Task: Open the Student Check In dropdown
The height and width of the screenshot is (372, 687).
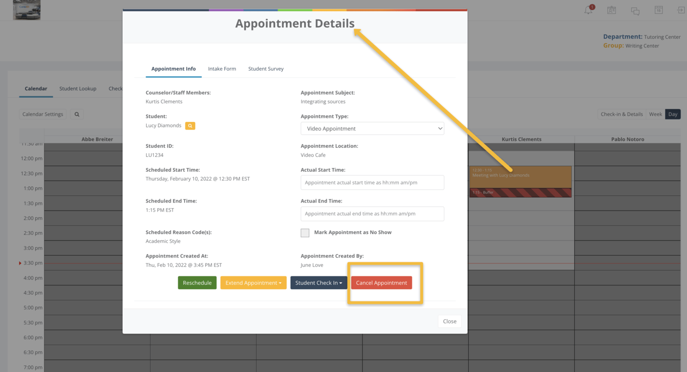Action: click(319, 282)
